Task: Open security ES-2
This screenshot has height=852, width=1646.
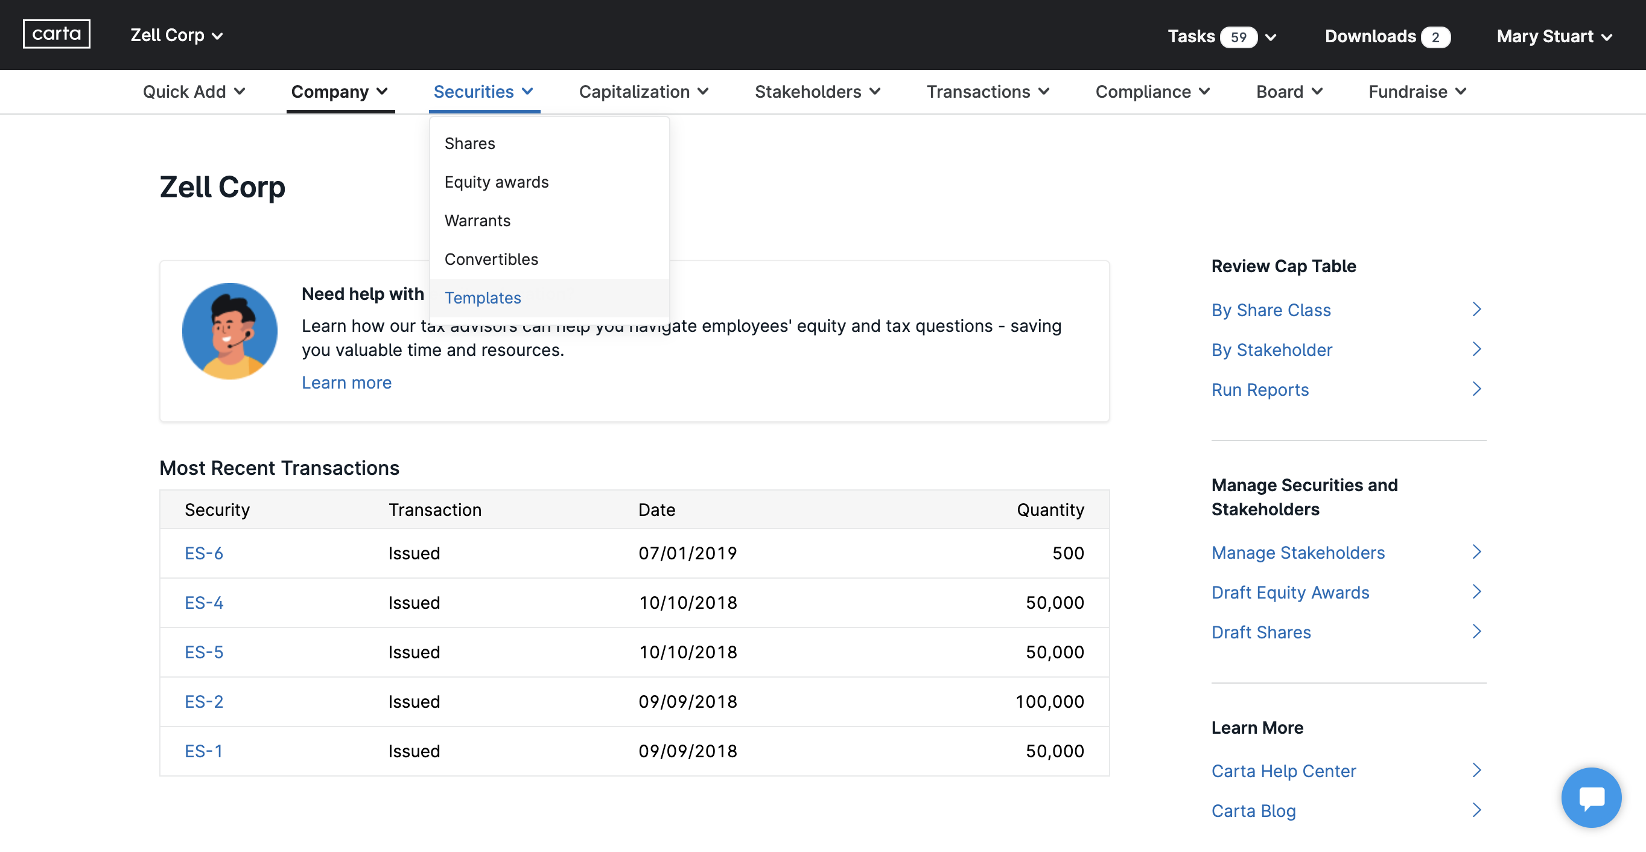Action: [204, 701]
